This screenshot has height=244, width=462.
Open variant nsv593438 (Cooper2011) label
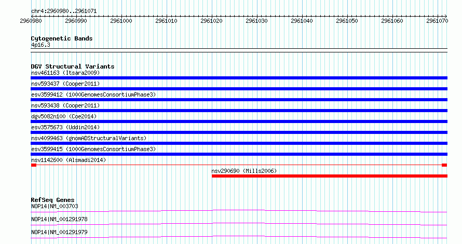tap(65, 105)
